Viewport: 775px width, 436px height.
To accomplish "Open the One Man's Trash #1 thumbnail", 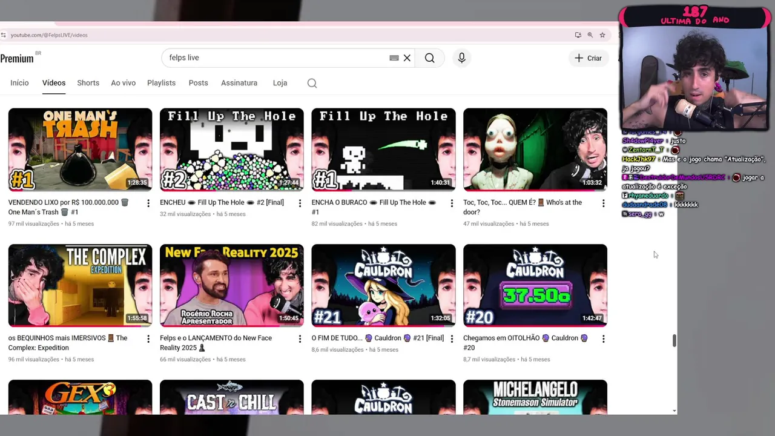I will [80, 149].
